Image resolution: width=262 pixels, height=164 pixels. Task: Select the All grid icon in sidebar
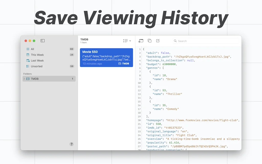(28, 49)
